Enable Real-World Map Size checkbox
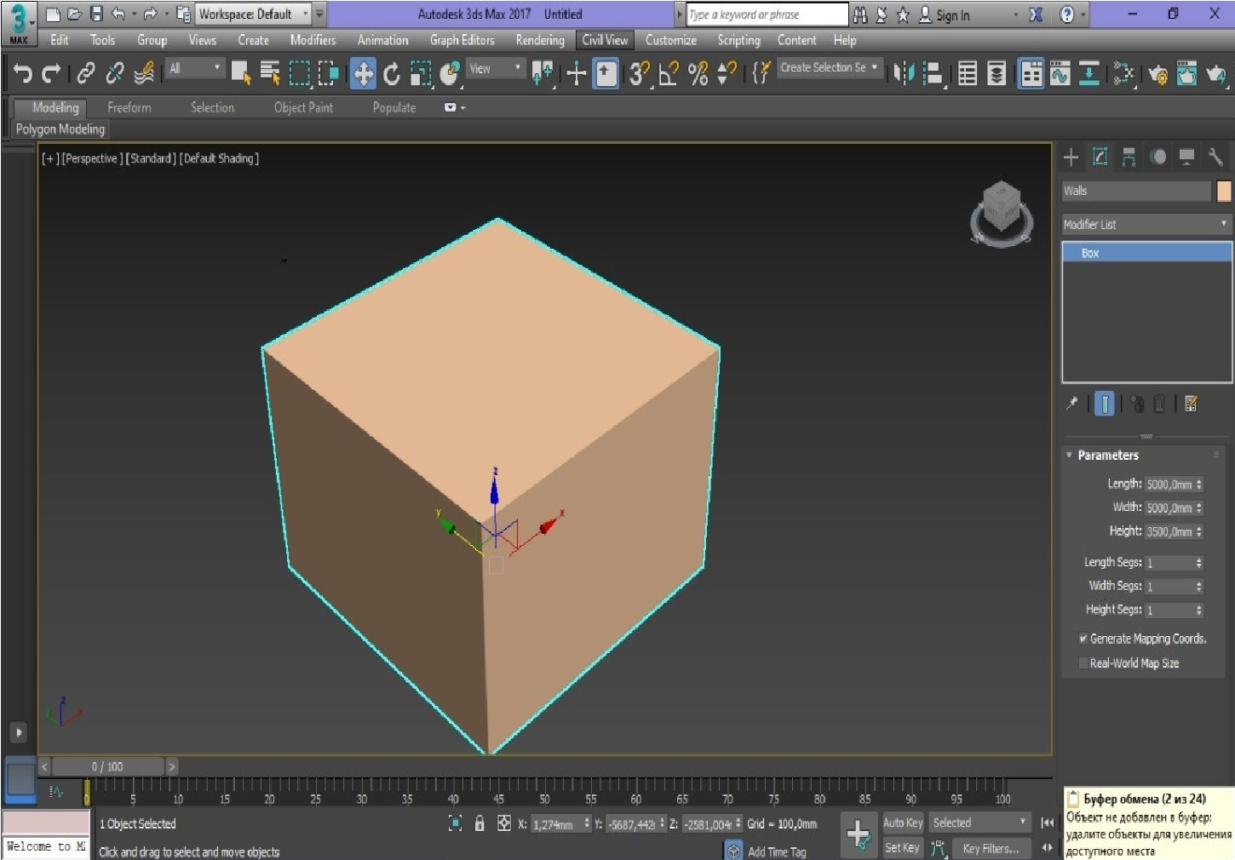 (x=1083, y=663)
